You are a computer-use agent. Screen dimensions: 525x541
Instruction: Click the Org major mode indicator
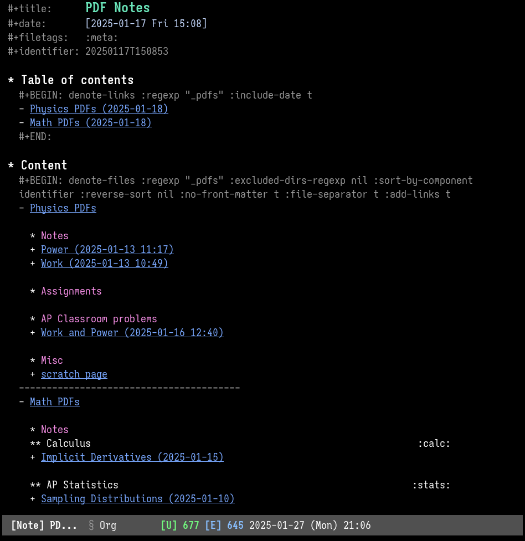(108, 525)
